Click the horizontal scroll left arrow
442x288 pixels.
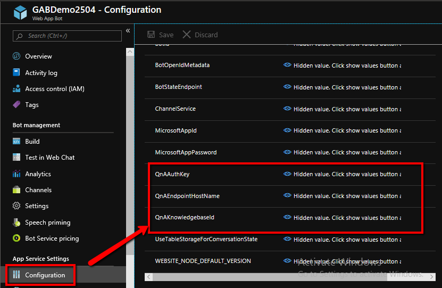click(148, 277)
